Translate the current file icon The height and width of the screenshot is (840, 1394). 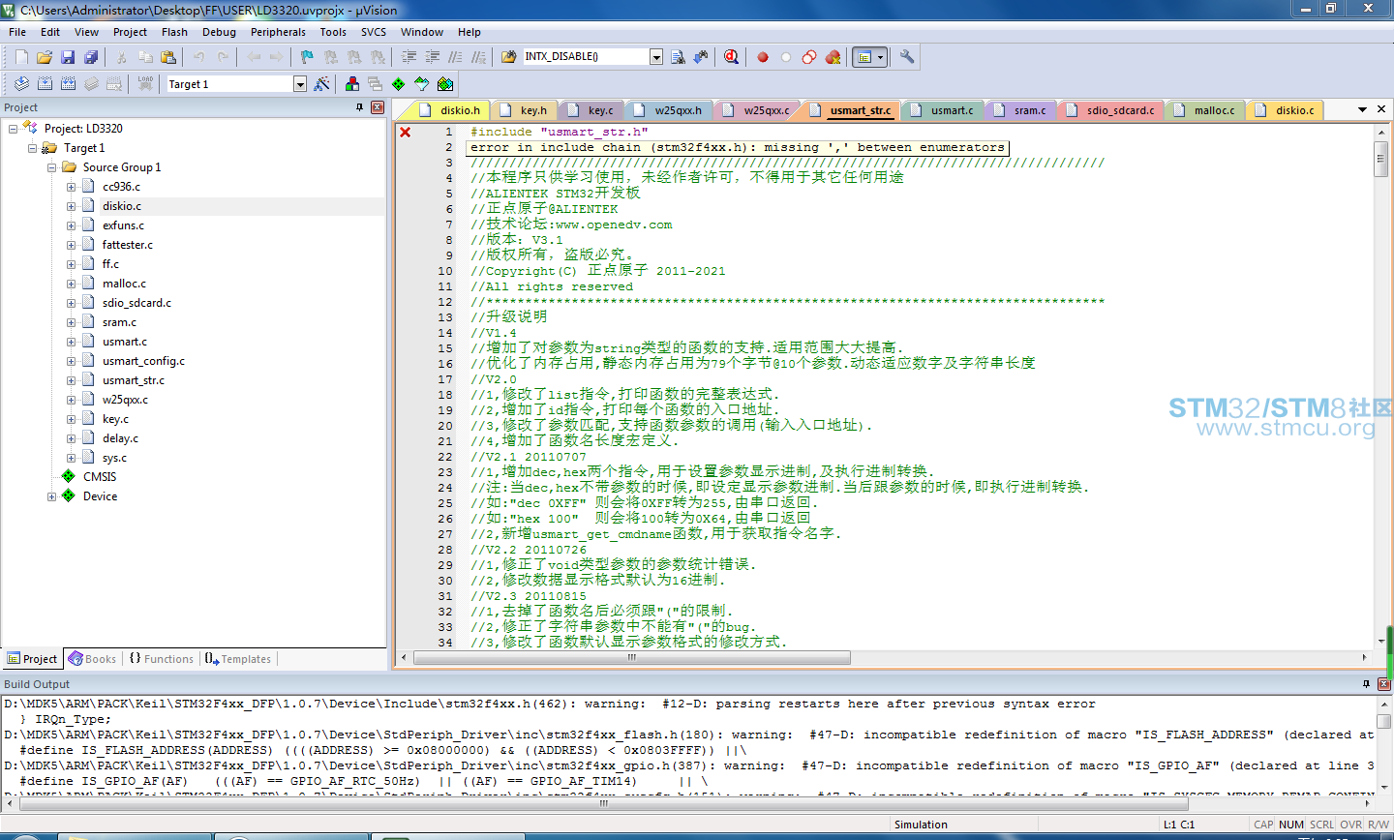pyautogui.click(x=21, y=84)
